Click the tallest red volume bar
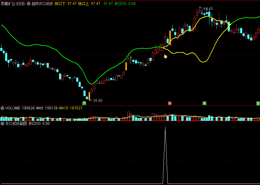This screenshot has width=260, height=185. coord(128,116)
